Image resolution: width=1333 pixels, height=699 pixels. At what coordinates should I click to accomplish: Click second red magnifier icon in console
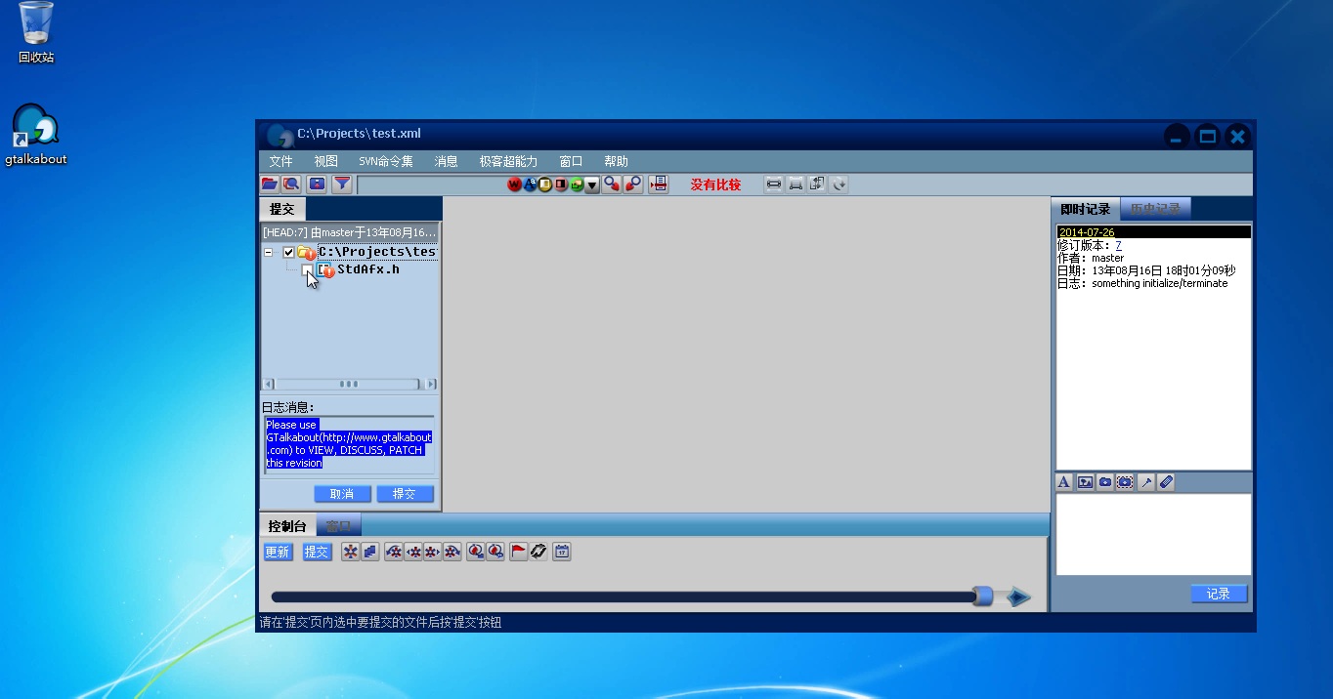pyautogui.click(x=495, y=552)
